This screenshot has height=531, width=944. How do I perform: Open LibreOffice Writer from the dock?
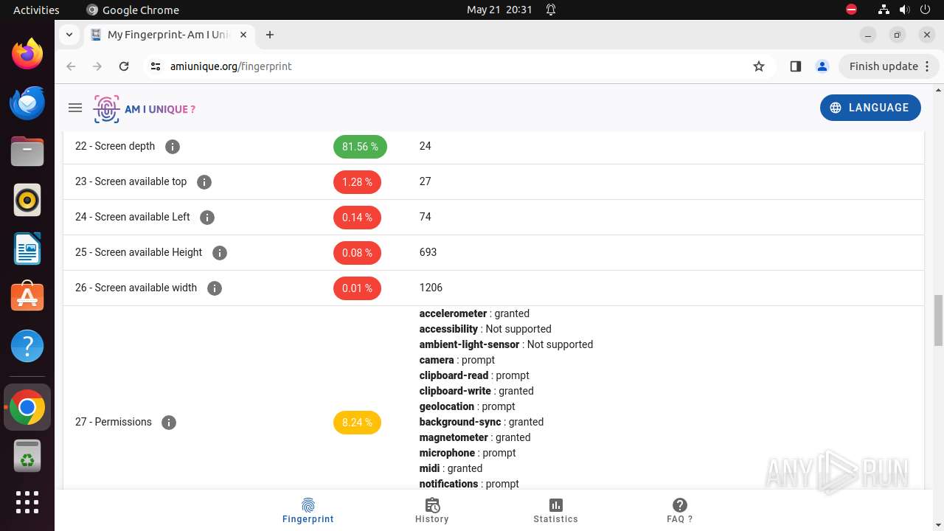[27, 249]
